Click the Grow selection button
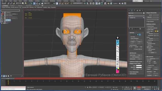The image size is (162, 91). point(139,42)
